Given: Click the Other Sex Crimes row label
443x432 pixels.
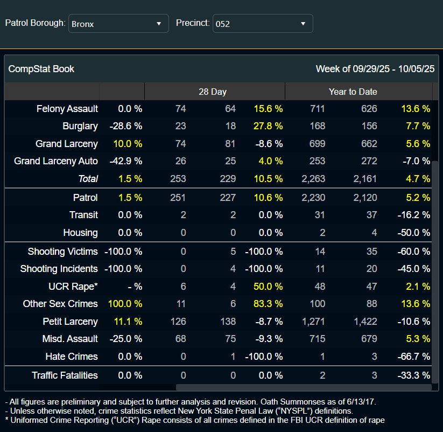Looking at the screenshot, I should coord(60,304).
